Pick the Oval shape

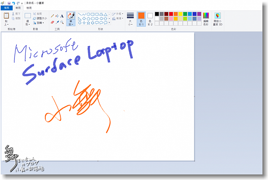point(88,15)
